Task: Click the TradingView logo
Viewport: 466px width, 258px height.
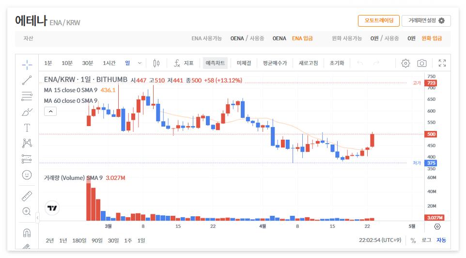Action: click(52, 208)
